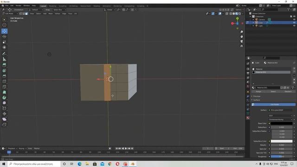297x167 pixels.
Task: Select the Shear tool
Action: coord(4,119)
